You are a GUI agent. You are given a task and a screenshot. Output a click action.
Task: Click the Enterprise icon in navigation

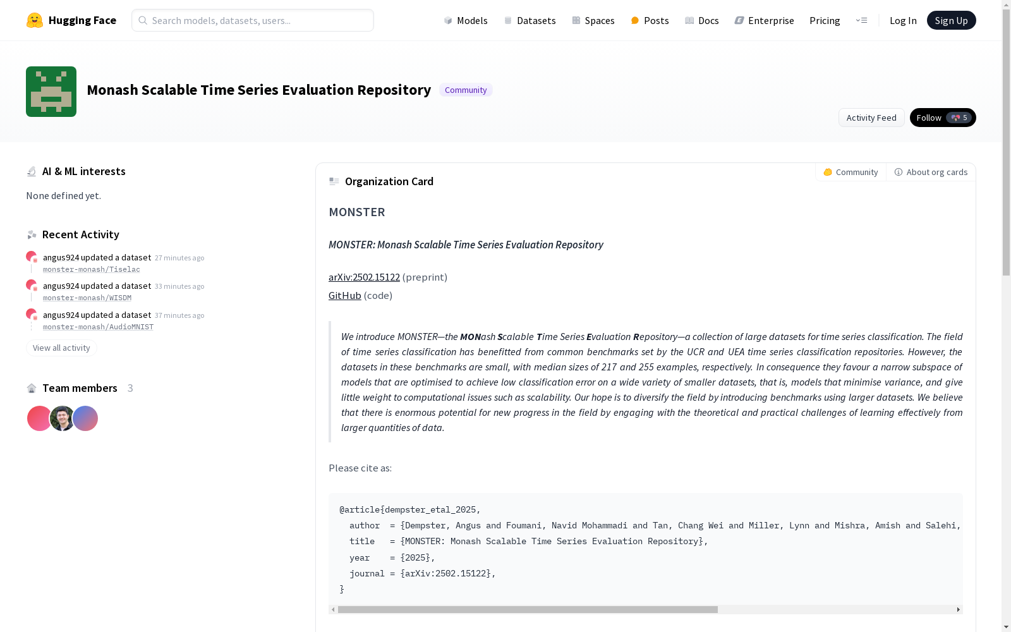[739, 20]
